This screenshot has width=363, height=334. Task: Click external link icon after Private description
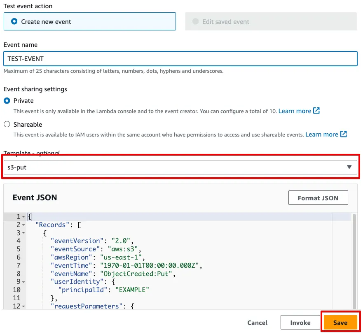click(x=316, y=111)
